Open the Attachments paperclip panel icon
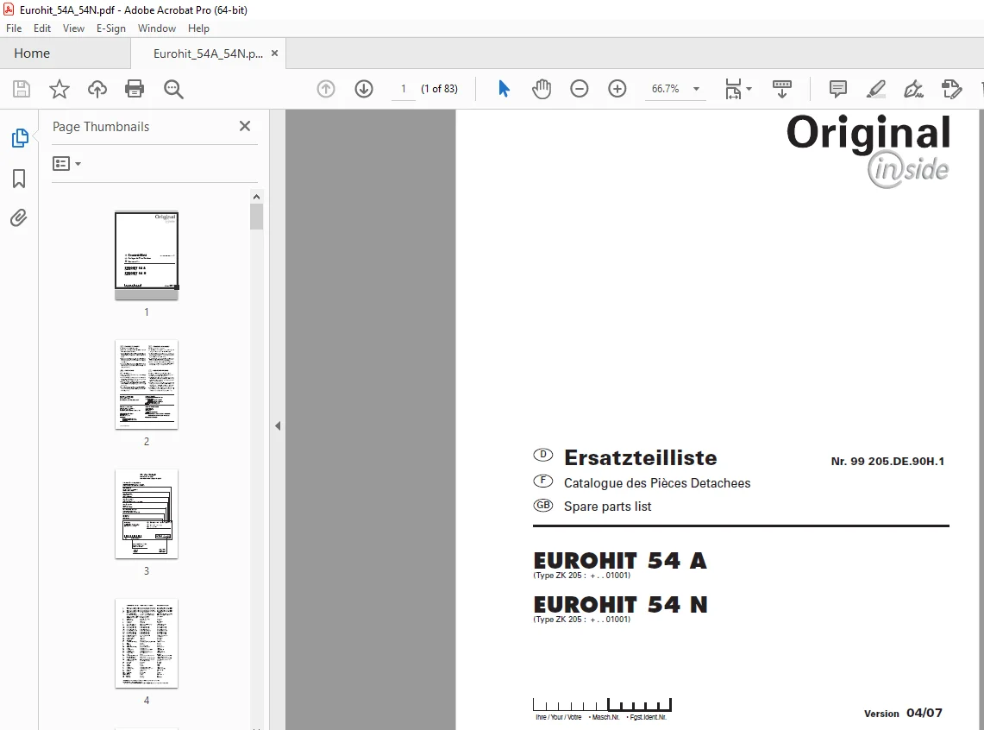The width and height of the screenshot is (984, 730). pyautogui.click(x=19, y=218)
